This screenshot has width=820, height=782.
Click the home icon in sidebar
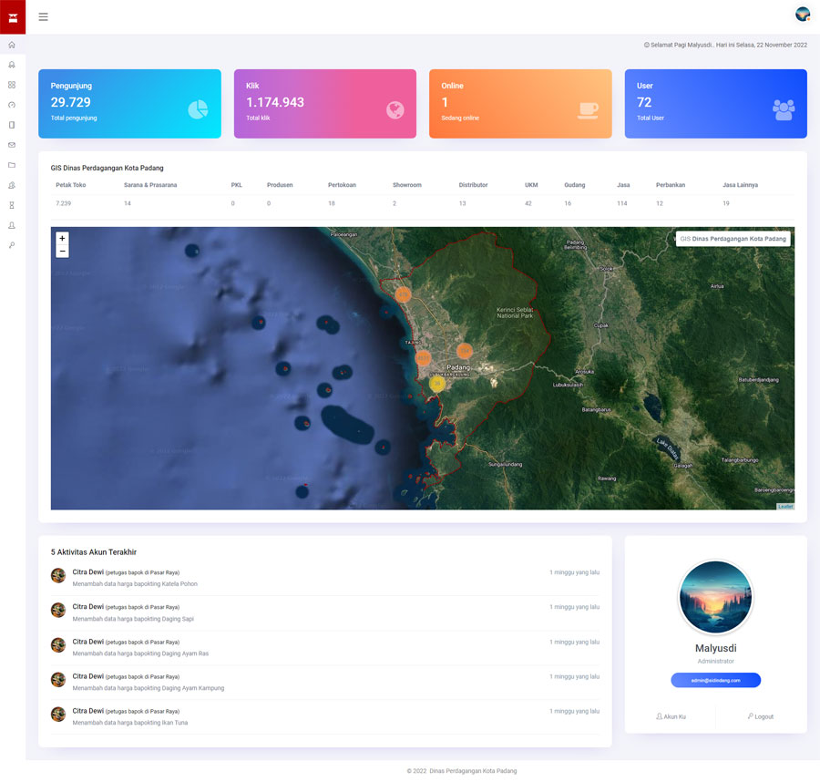pyautogui.click(x=12, y=45)
